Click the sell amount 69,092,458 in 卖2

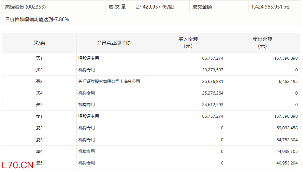pyautogui.click(x=284, y=128)
